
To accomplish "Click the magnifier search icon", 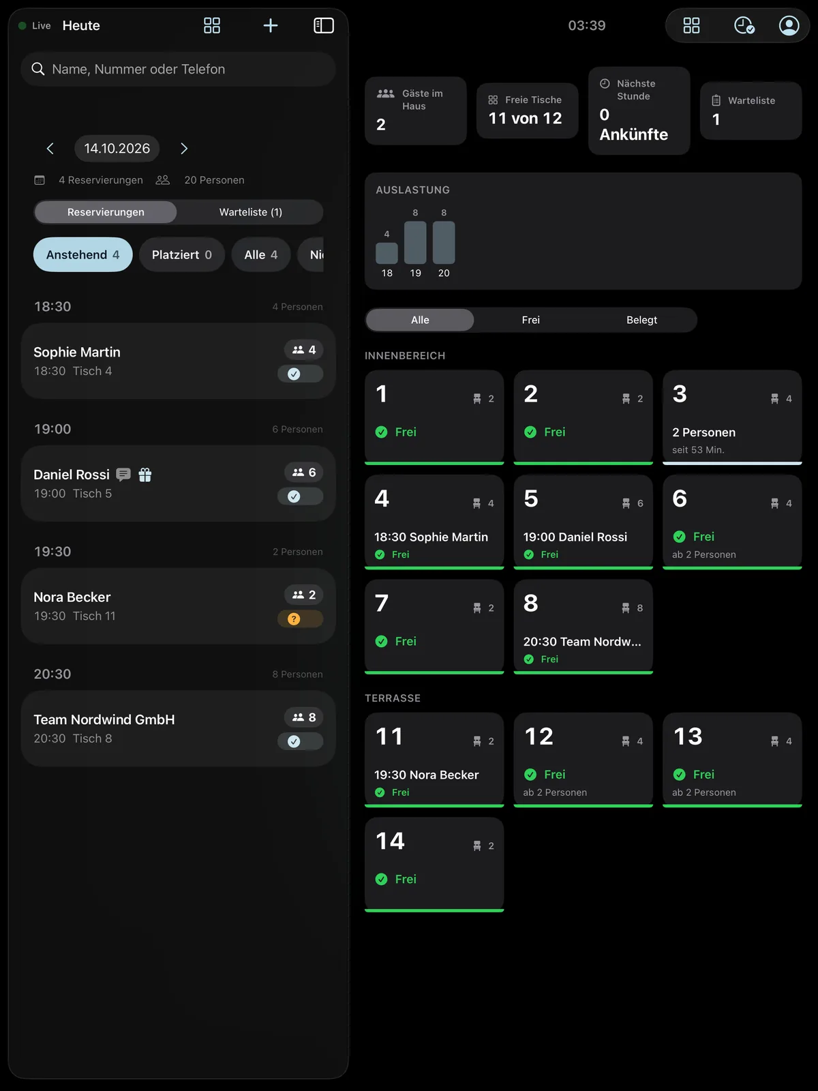I will pos(38,69).
